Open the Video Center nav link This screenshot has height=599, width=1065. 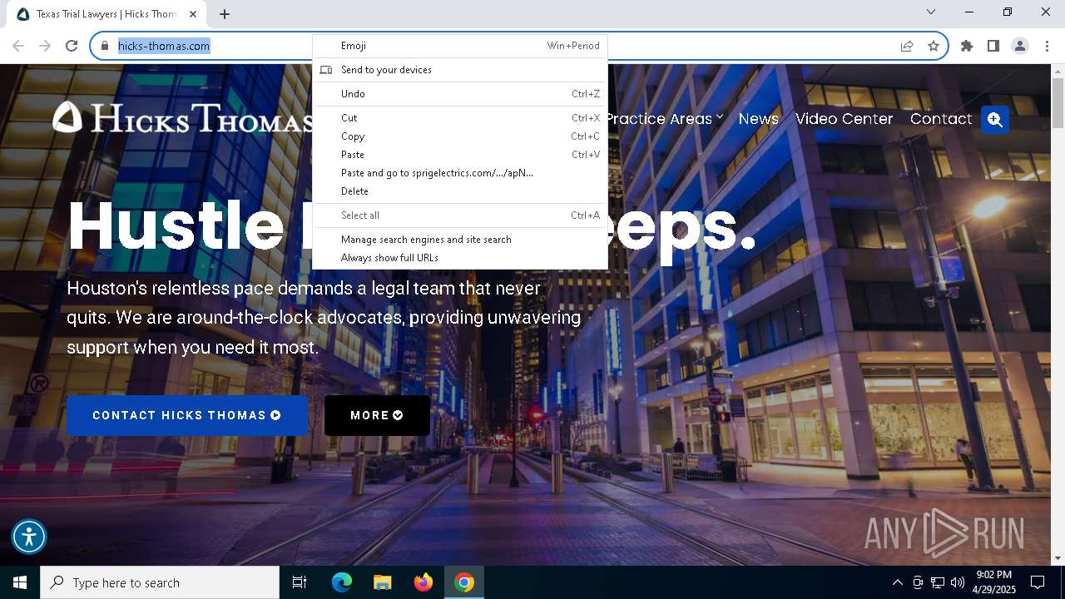tap(844, 119)
